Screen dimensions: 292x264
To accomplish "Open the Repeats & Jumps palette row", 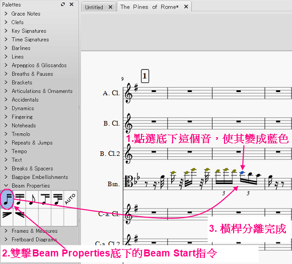I will [x=39, y=142].
